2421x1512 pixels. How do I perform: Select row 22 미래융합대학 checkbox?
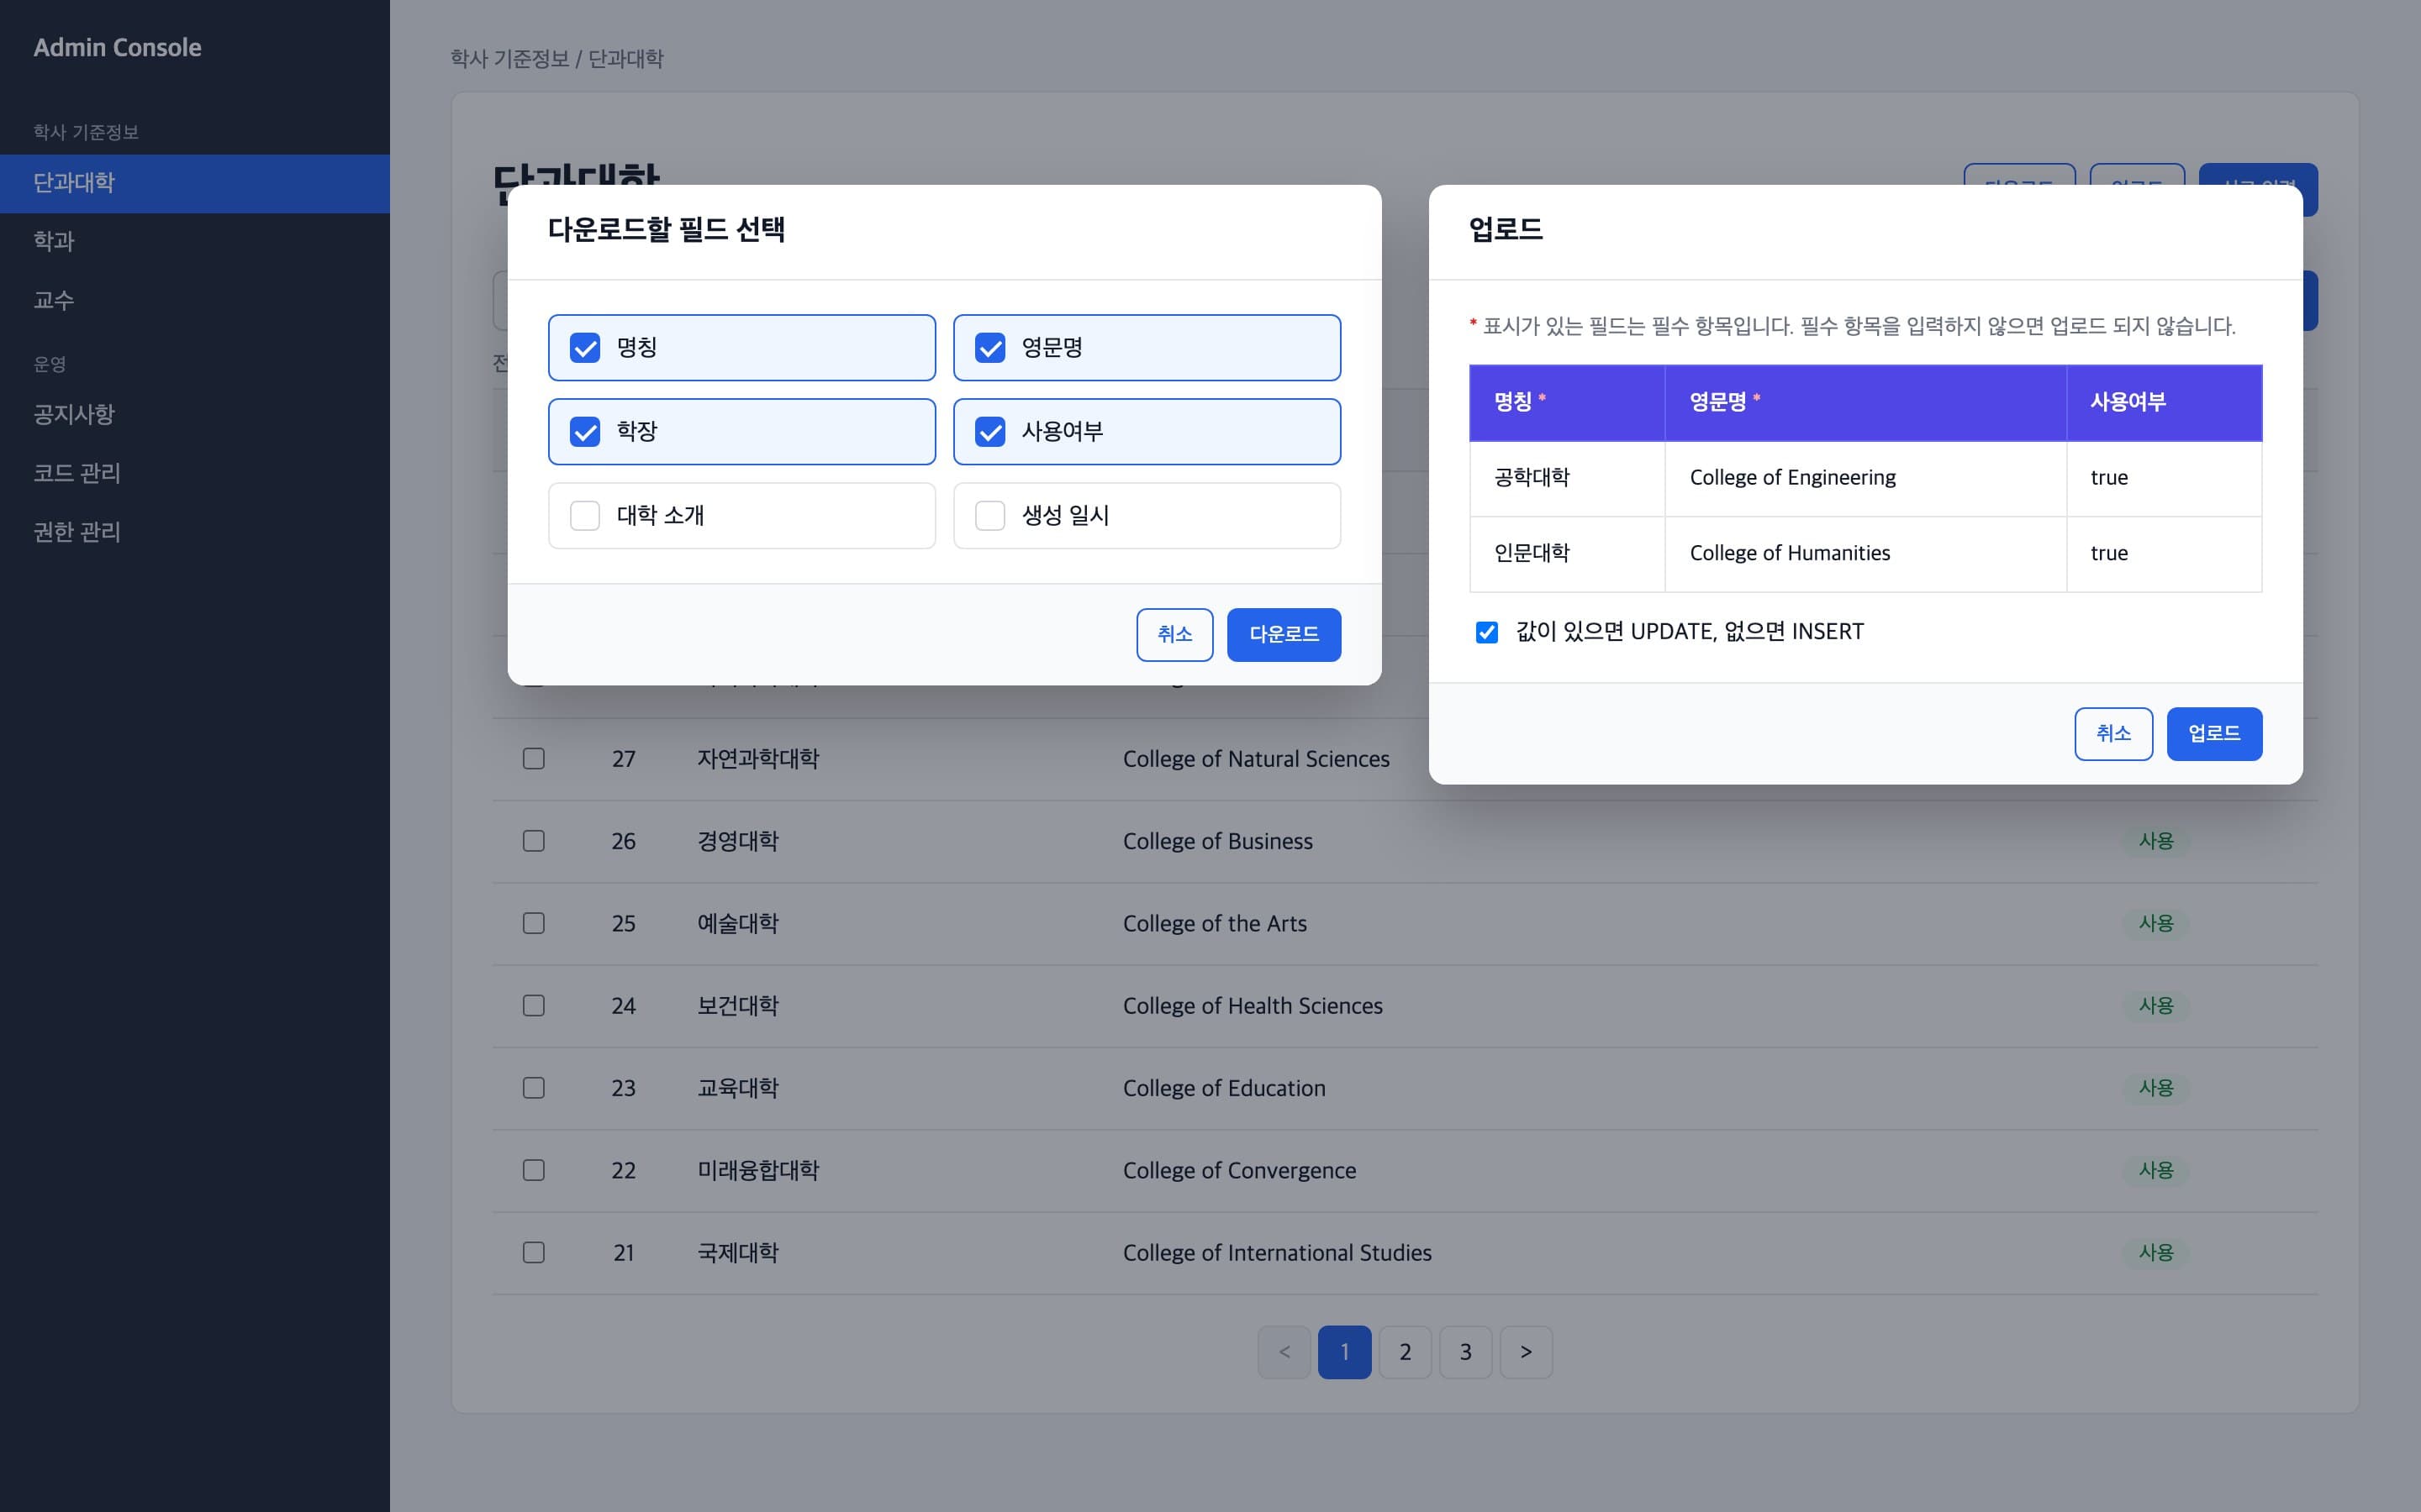(x=535, y=1170)
